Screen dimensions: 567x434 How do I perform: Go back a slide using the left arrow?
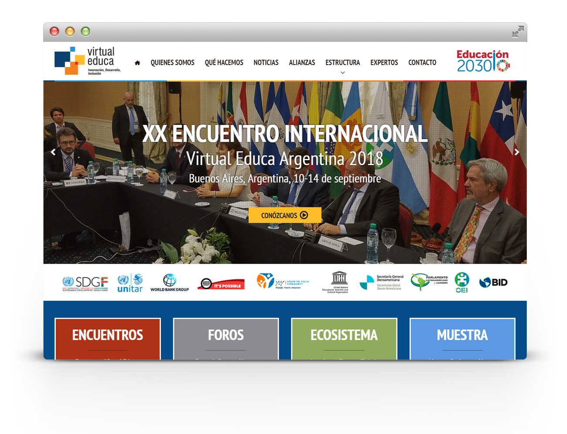click(x=53, y=152)
